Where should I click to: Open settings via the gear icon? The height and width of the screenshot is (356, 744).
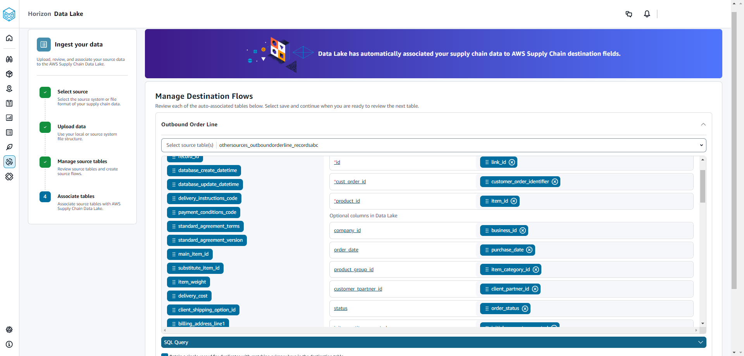[9, 330]
